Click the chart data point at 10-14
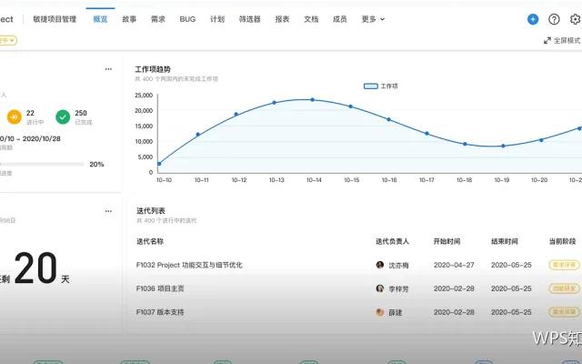The width and height of the screenshot is (582, 364). pos(313,100)
